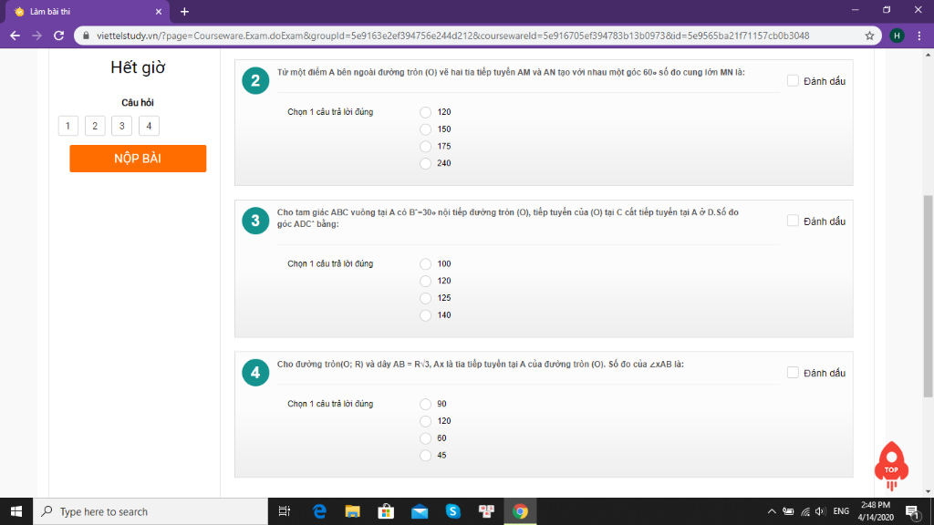
Task: Click the ENG language indicator
Action: 841,511
